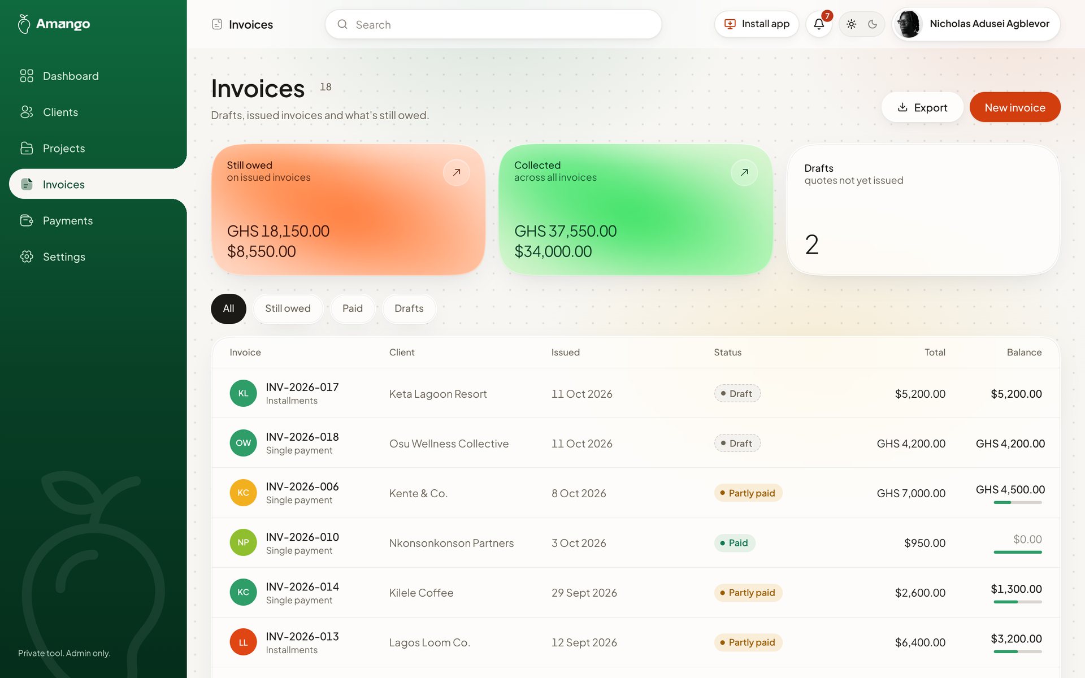Focus the Search field
The image size is (1085, 678).
pos(493,24)
